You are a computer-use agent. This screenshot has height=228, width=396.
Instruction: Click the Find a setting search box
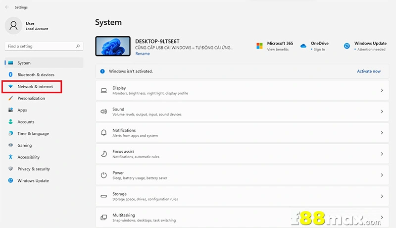pos(44,46)
